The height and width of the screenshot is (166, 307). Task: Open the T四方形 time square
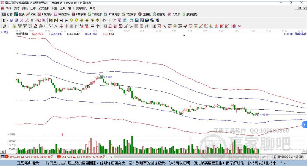point(95,14)
